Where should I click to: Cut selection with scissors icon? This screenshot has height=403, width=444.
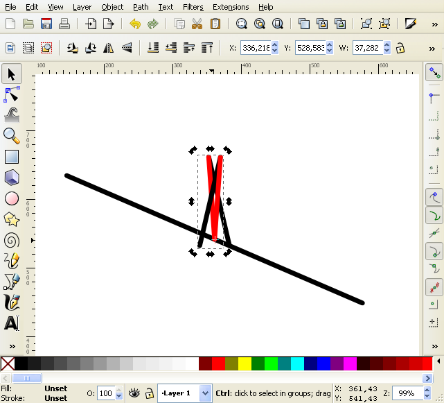coord(197,24)
